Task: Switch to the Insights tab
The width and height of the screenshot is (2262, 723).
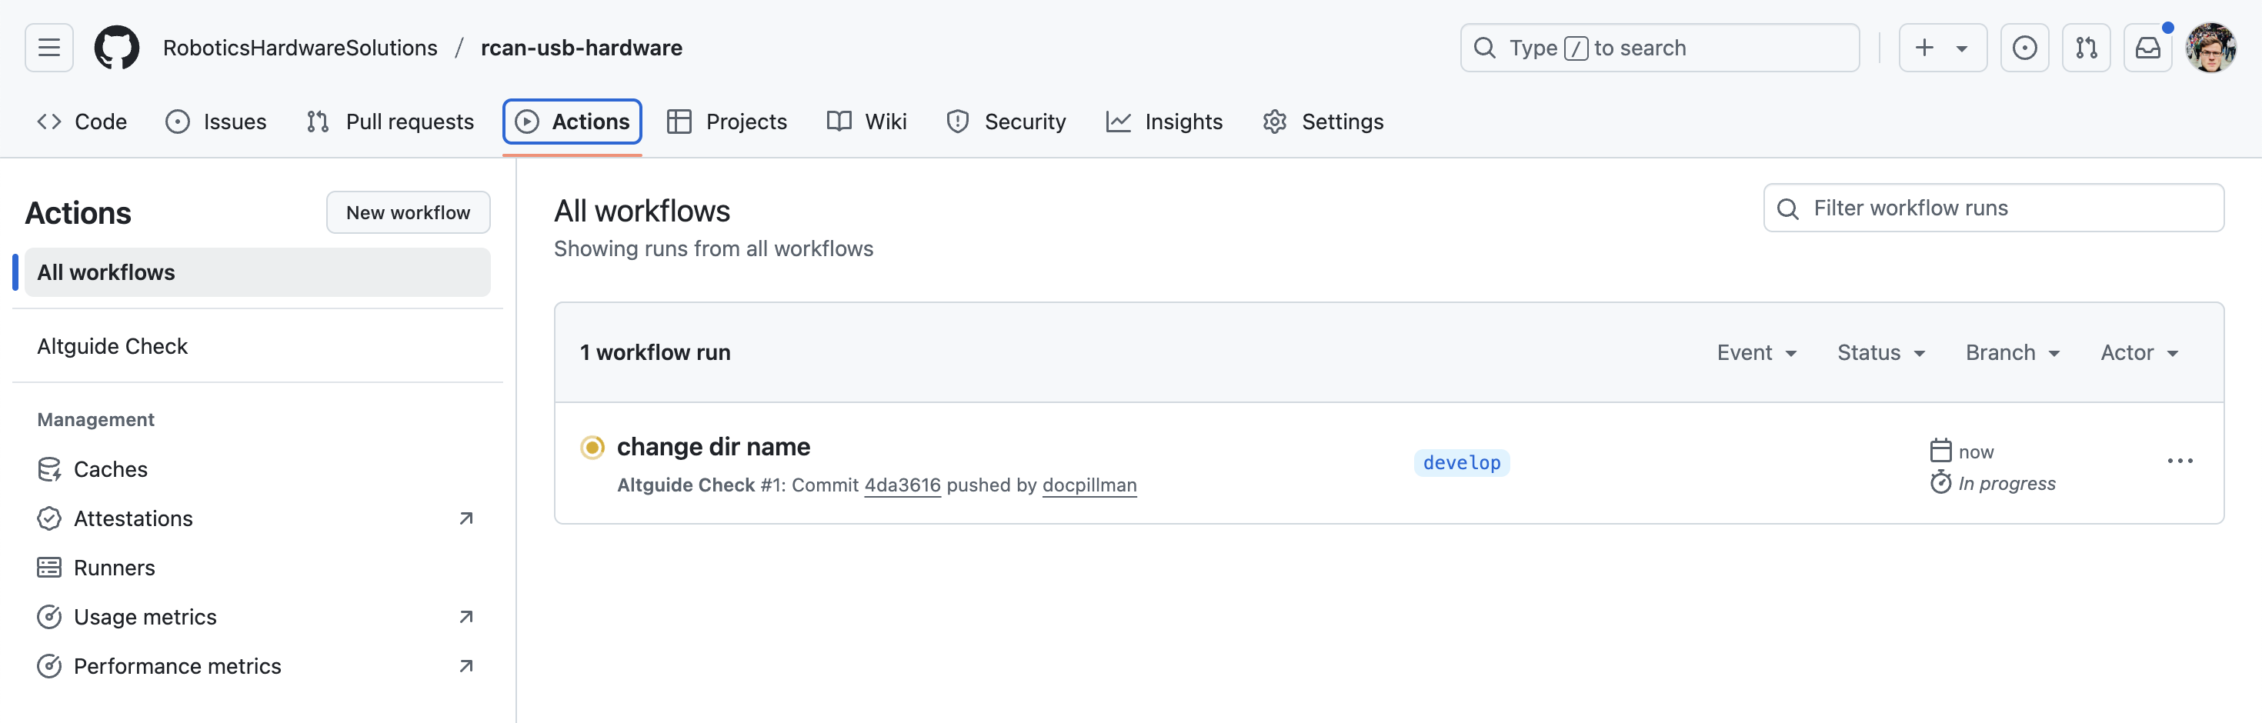Action: [x=1164, y=122]
